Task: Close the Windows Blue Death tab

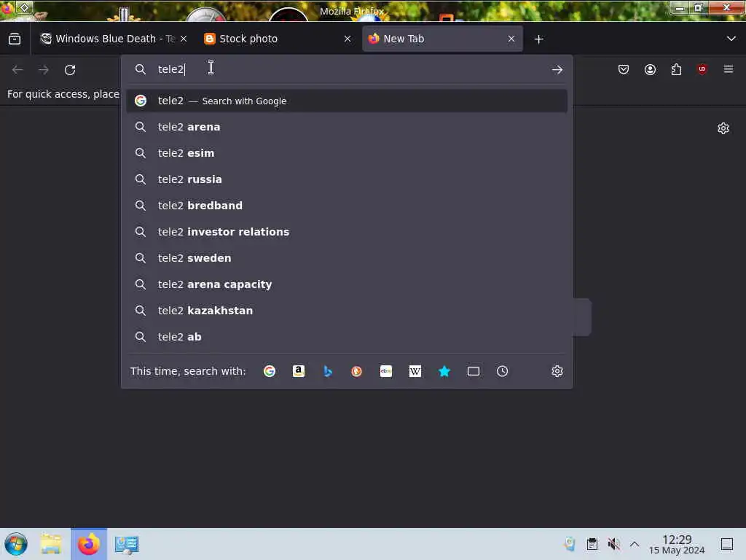Action: tap(184, 39)
